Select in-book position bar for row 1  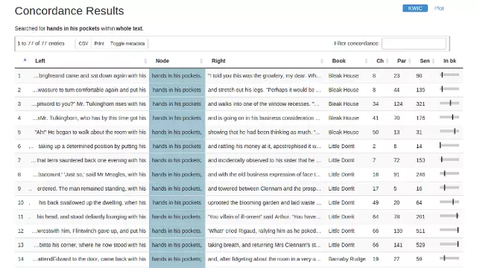(449, 74)
